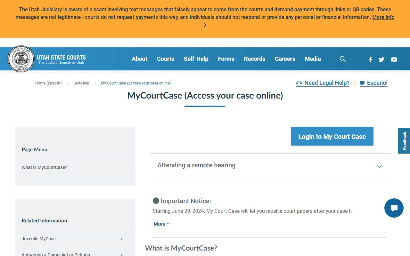The height and width of the screenshot is (256, 410).
Task: Click the speech icon beside Español
Action: coord(362,83)
